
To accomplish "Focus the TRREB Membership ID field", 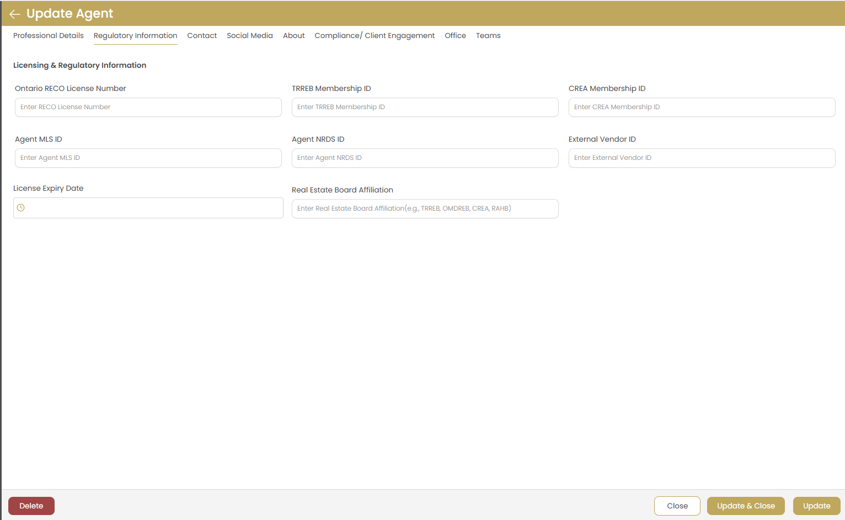I will pyautogui.click(x=425, y=107).
